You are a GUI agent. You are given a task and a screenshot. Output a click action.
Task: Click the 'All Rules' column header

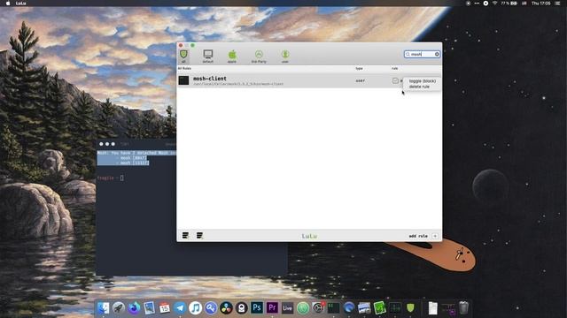184,68
